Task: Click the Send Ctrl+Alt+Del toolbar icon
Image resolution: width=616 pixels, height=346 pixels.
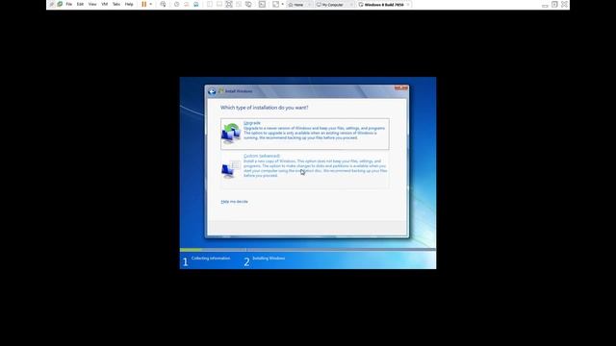Action: click(163, 4)
